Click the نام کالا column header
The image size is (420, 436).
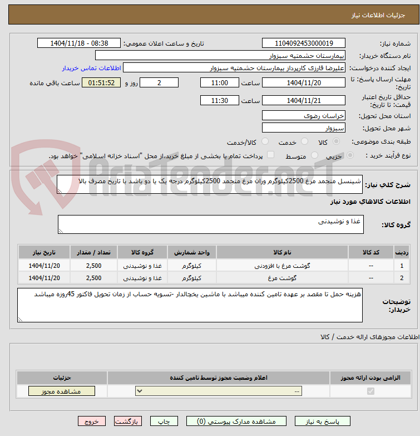[282, 252]
